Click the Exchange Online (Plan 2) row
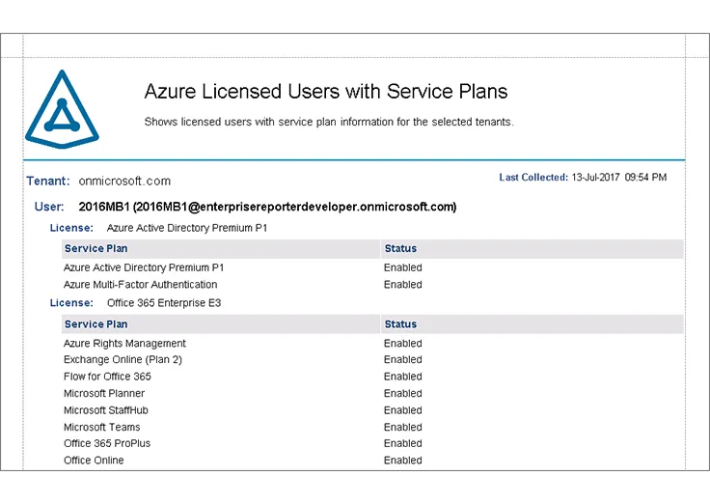The height and width of the screenshot is (504, 710). coord(123,360)
